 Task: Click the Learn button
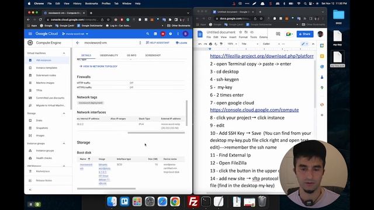click(181, 43)
